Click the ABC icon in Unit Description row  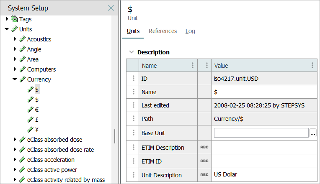coord(204,175)
